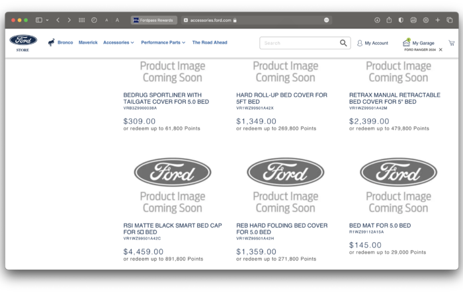Click part number VR1WZ99501A42X
This screenshot has width=463, height=293.
(255, 108)
